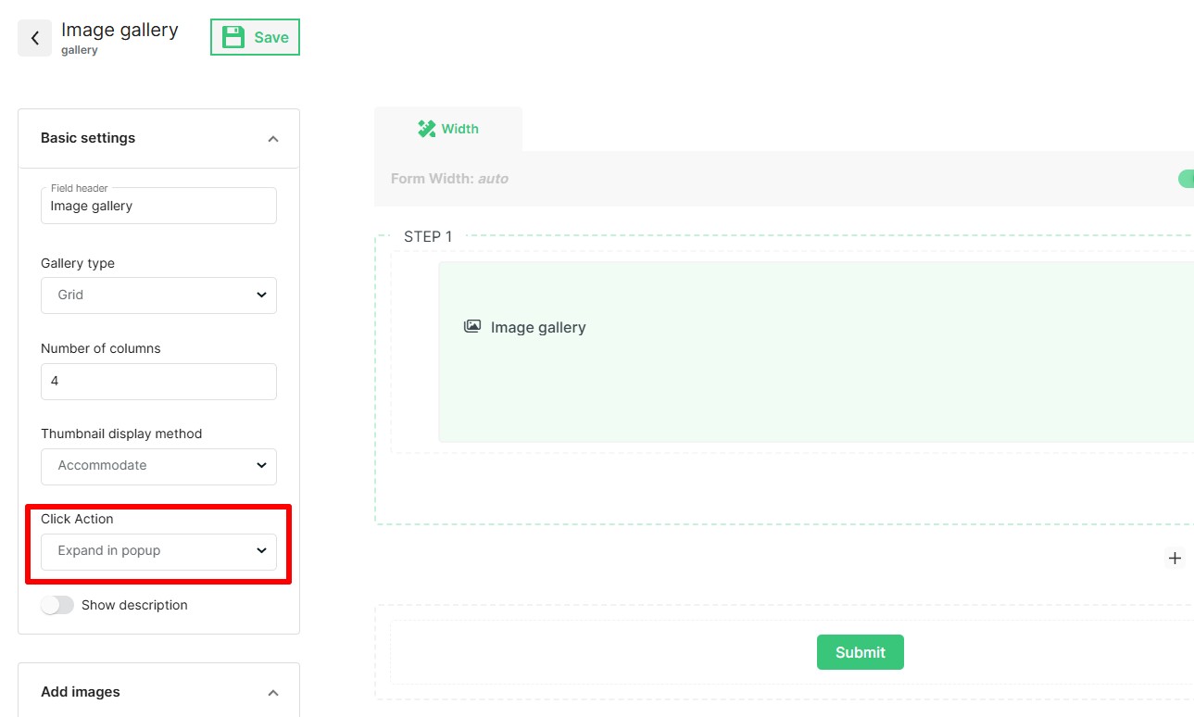
Task: Collapse the Add images section
Action: 272,691
